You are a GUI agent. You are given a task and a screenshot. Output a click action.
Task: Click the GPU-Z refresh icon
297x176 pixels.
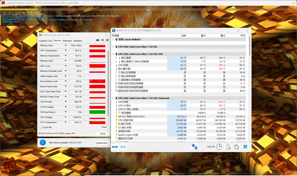(x=102, y=40)
